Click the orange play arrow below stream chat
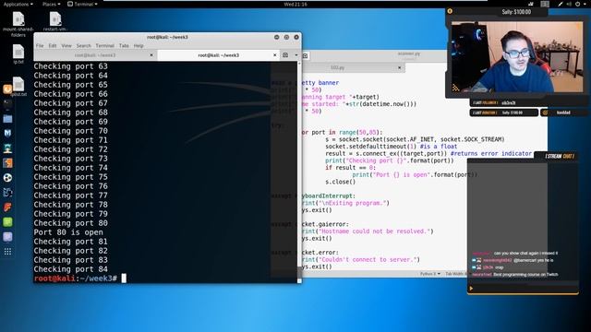 click(x=471, y=289)
